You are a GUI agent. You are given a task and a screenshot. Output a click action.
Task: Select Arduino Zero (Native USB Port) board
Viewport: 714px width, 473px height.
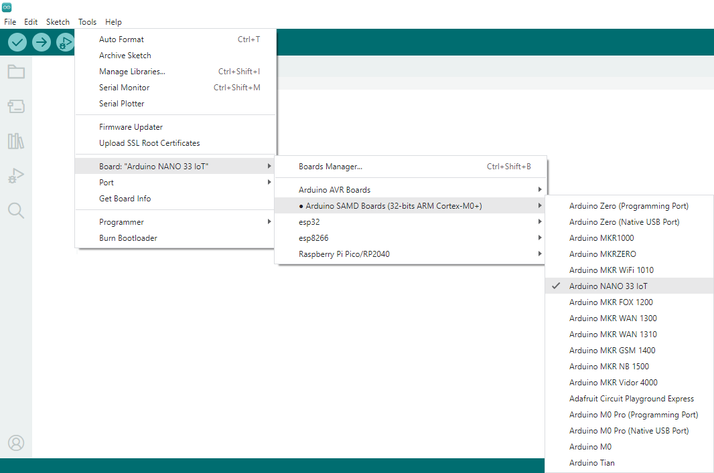630,222
